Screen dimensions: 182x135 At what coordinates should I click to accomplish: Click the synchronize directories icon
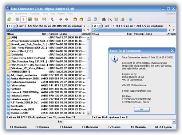116,19
